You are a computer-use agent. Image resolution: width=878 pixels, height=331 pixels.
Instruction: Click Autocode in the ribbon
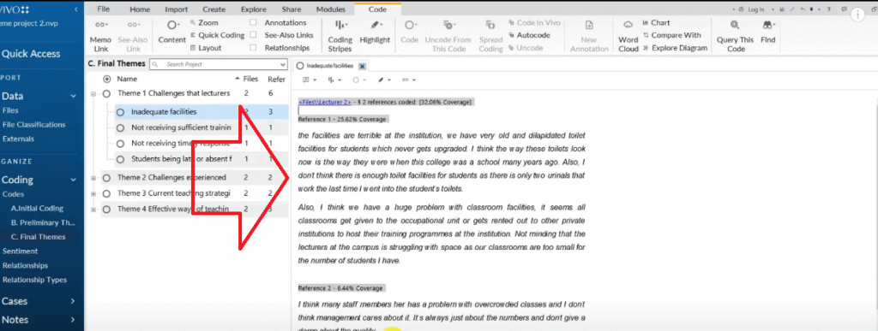click(529, 35)
